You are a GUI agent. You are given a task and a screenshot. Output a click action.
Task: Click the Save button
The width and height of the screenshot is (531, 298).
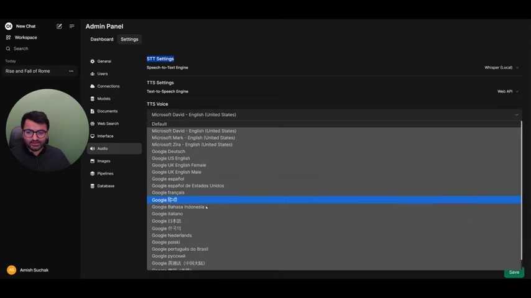tap(514, 273)
